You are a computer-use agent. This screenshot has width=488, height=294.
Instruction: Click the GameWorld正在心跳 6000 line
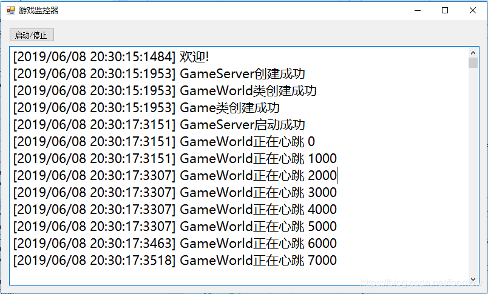(x=175, y=243)
